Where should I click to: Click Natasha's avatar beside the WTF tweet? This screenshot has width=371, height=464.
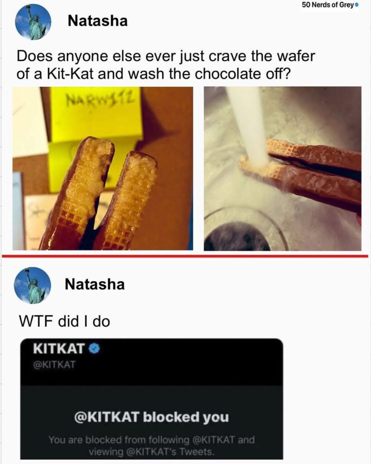[x=33, y=285]
